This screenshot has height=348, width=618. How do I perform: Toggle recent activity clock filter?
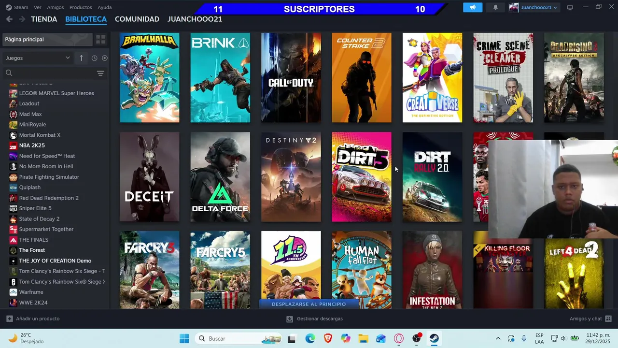94,58
